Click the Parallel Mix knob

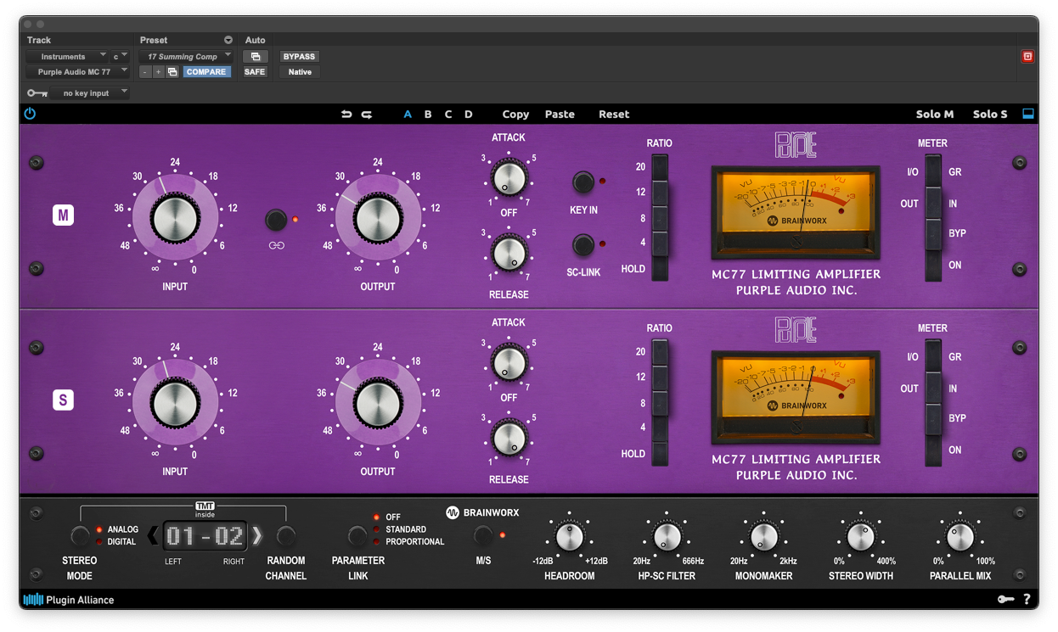[x=960, y=537]
